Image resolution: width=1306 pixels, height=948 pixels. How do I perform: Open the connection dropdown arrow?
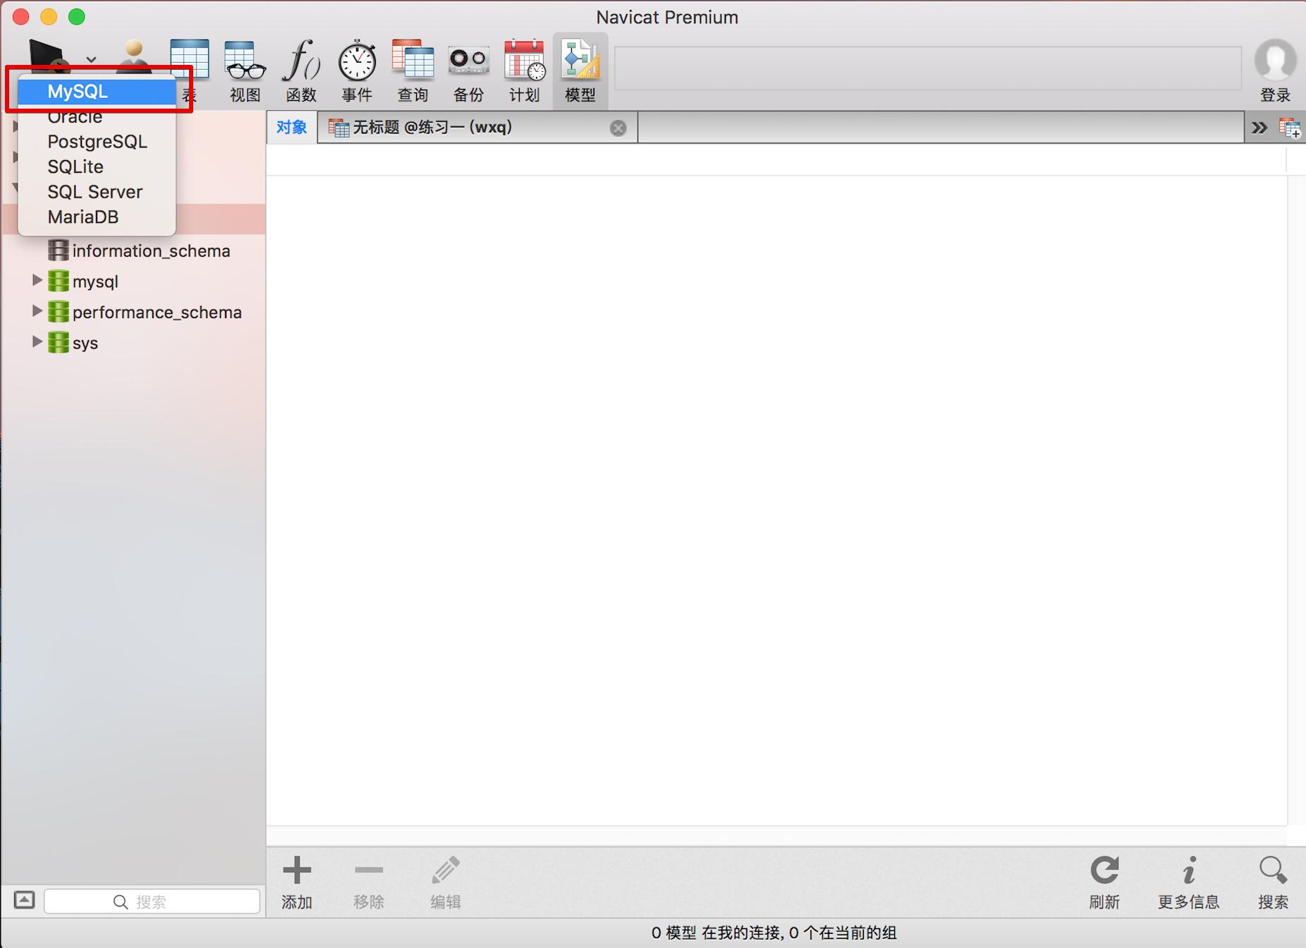91,59
